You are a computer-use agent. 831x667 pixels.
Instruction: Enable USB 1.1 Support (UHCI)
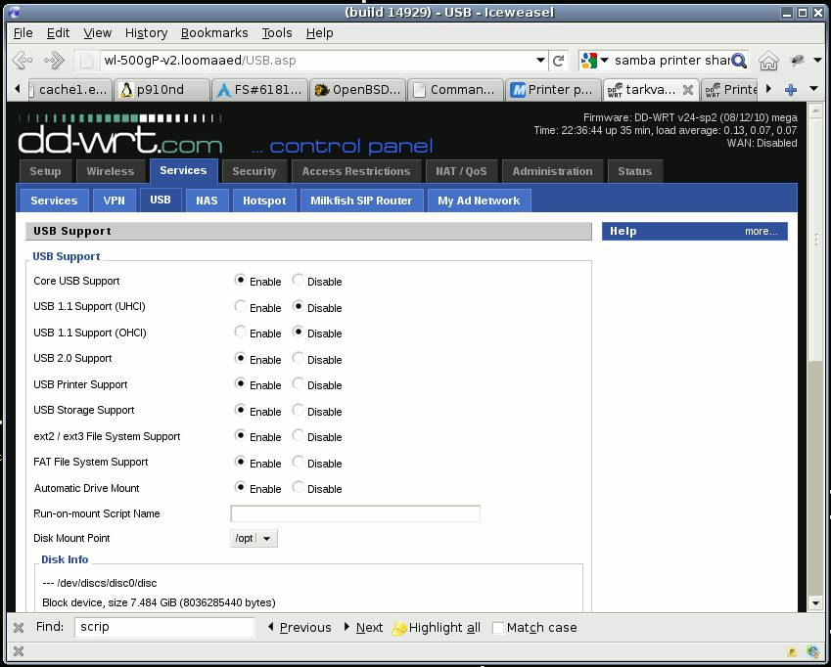pyautogui.click(x=240, y=306)
